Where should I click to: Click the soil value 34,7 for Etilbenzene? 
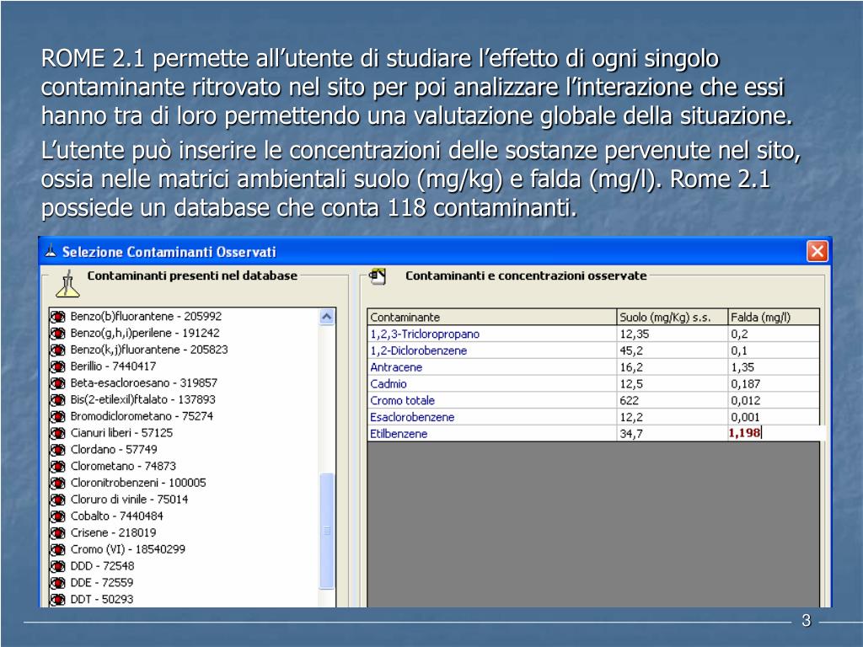(x=631, y=434)
